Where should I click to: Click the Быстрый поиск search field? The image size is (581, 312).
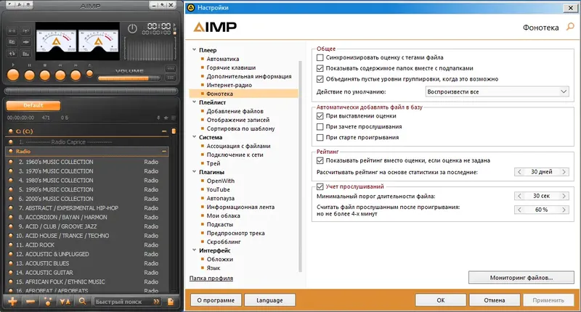(x=127, y=302)
